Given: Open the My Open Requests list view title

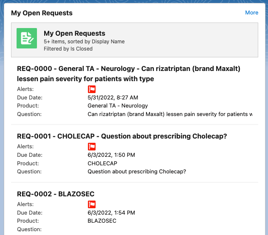Looking at the screenshot, I should [x=74, y=33].
